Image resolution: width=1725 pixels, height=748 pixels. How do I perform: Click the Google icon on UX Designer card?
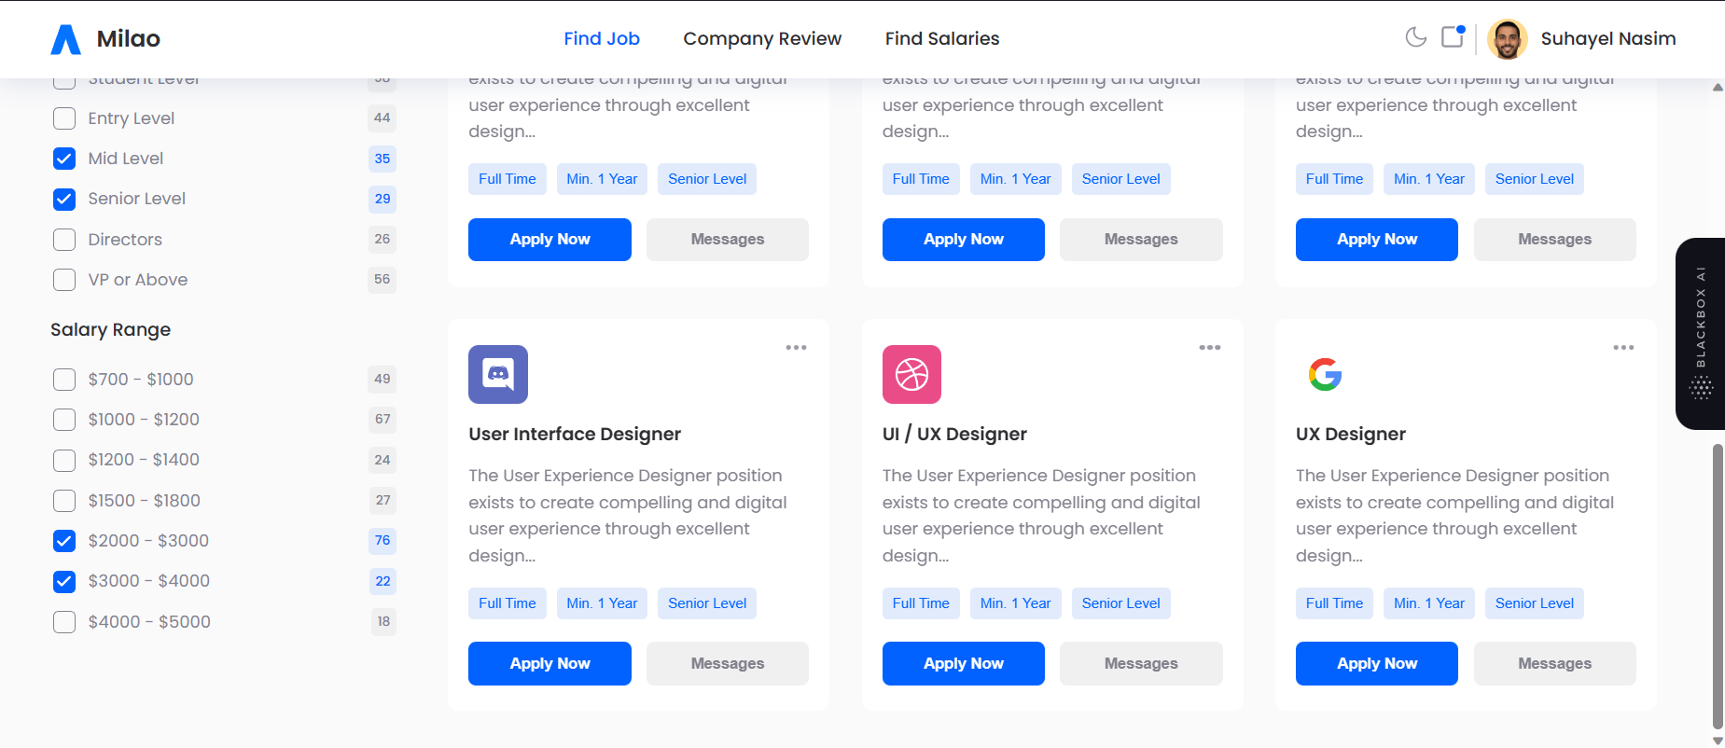1325,374
